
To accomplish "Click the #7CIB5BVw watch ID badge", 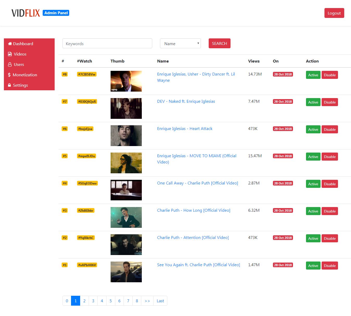I will 87,74.
